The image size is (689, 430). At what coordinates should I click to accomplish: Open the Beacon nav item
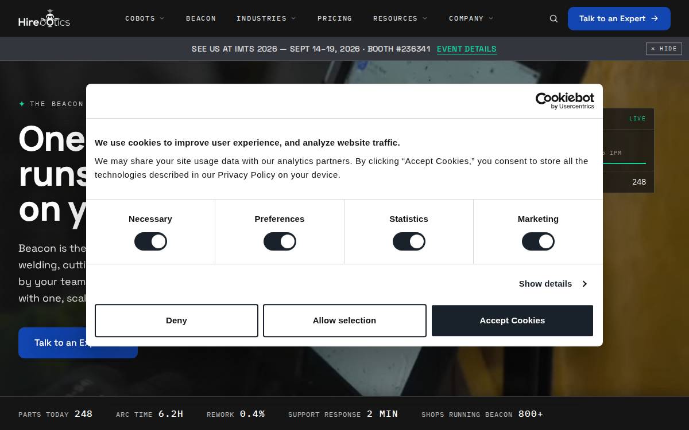point(201,18)
